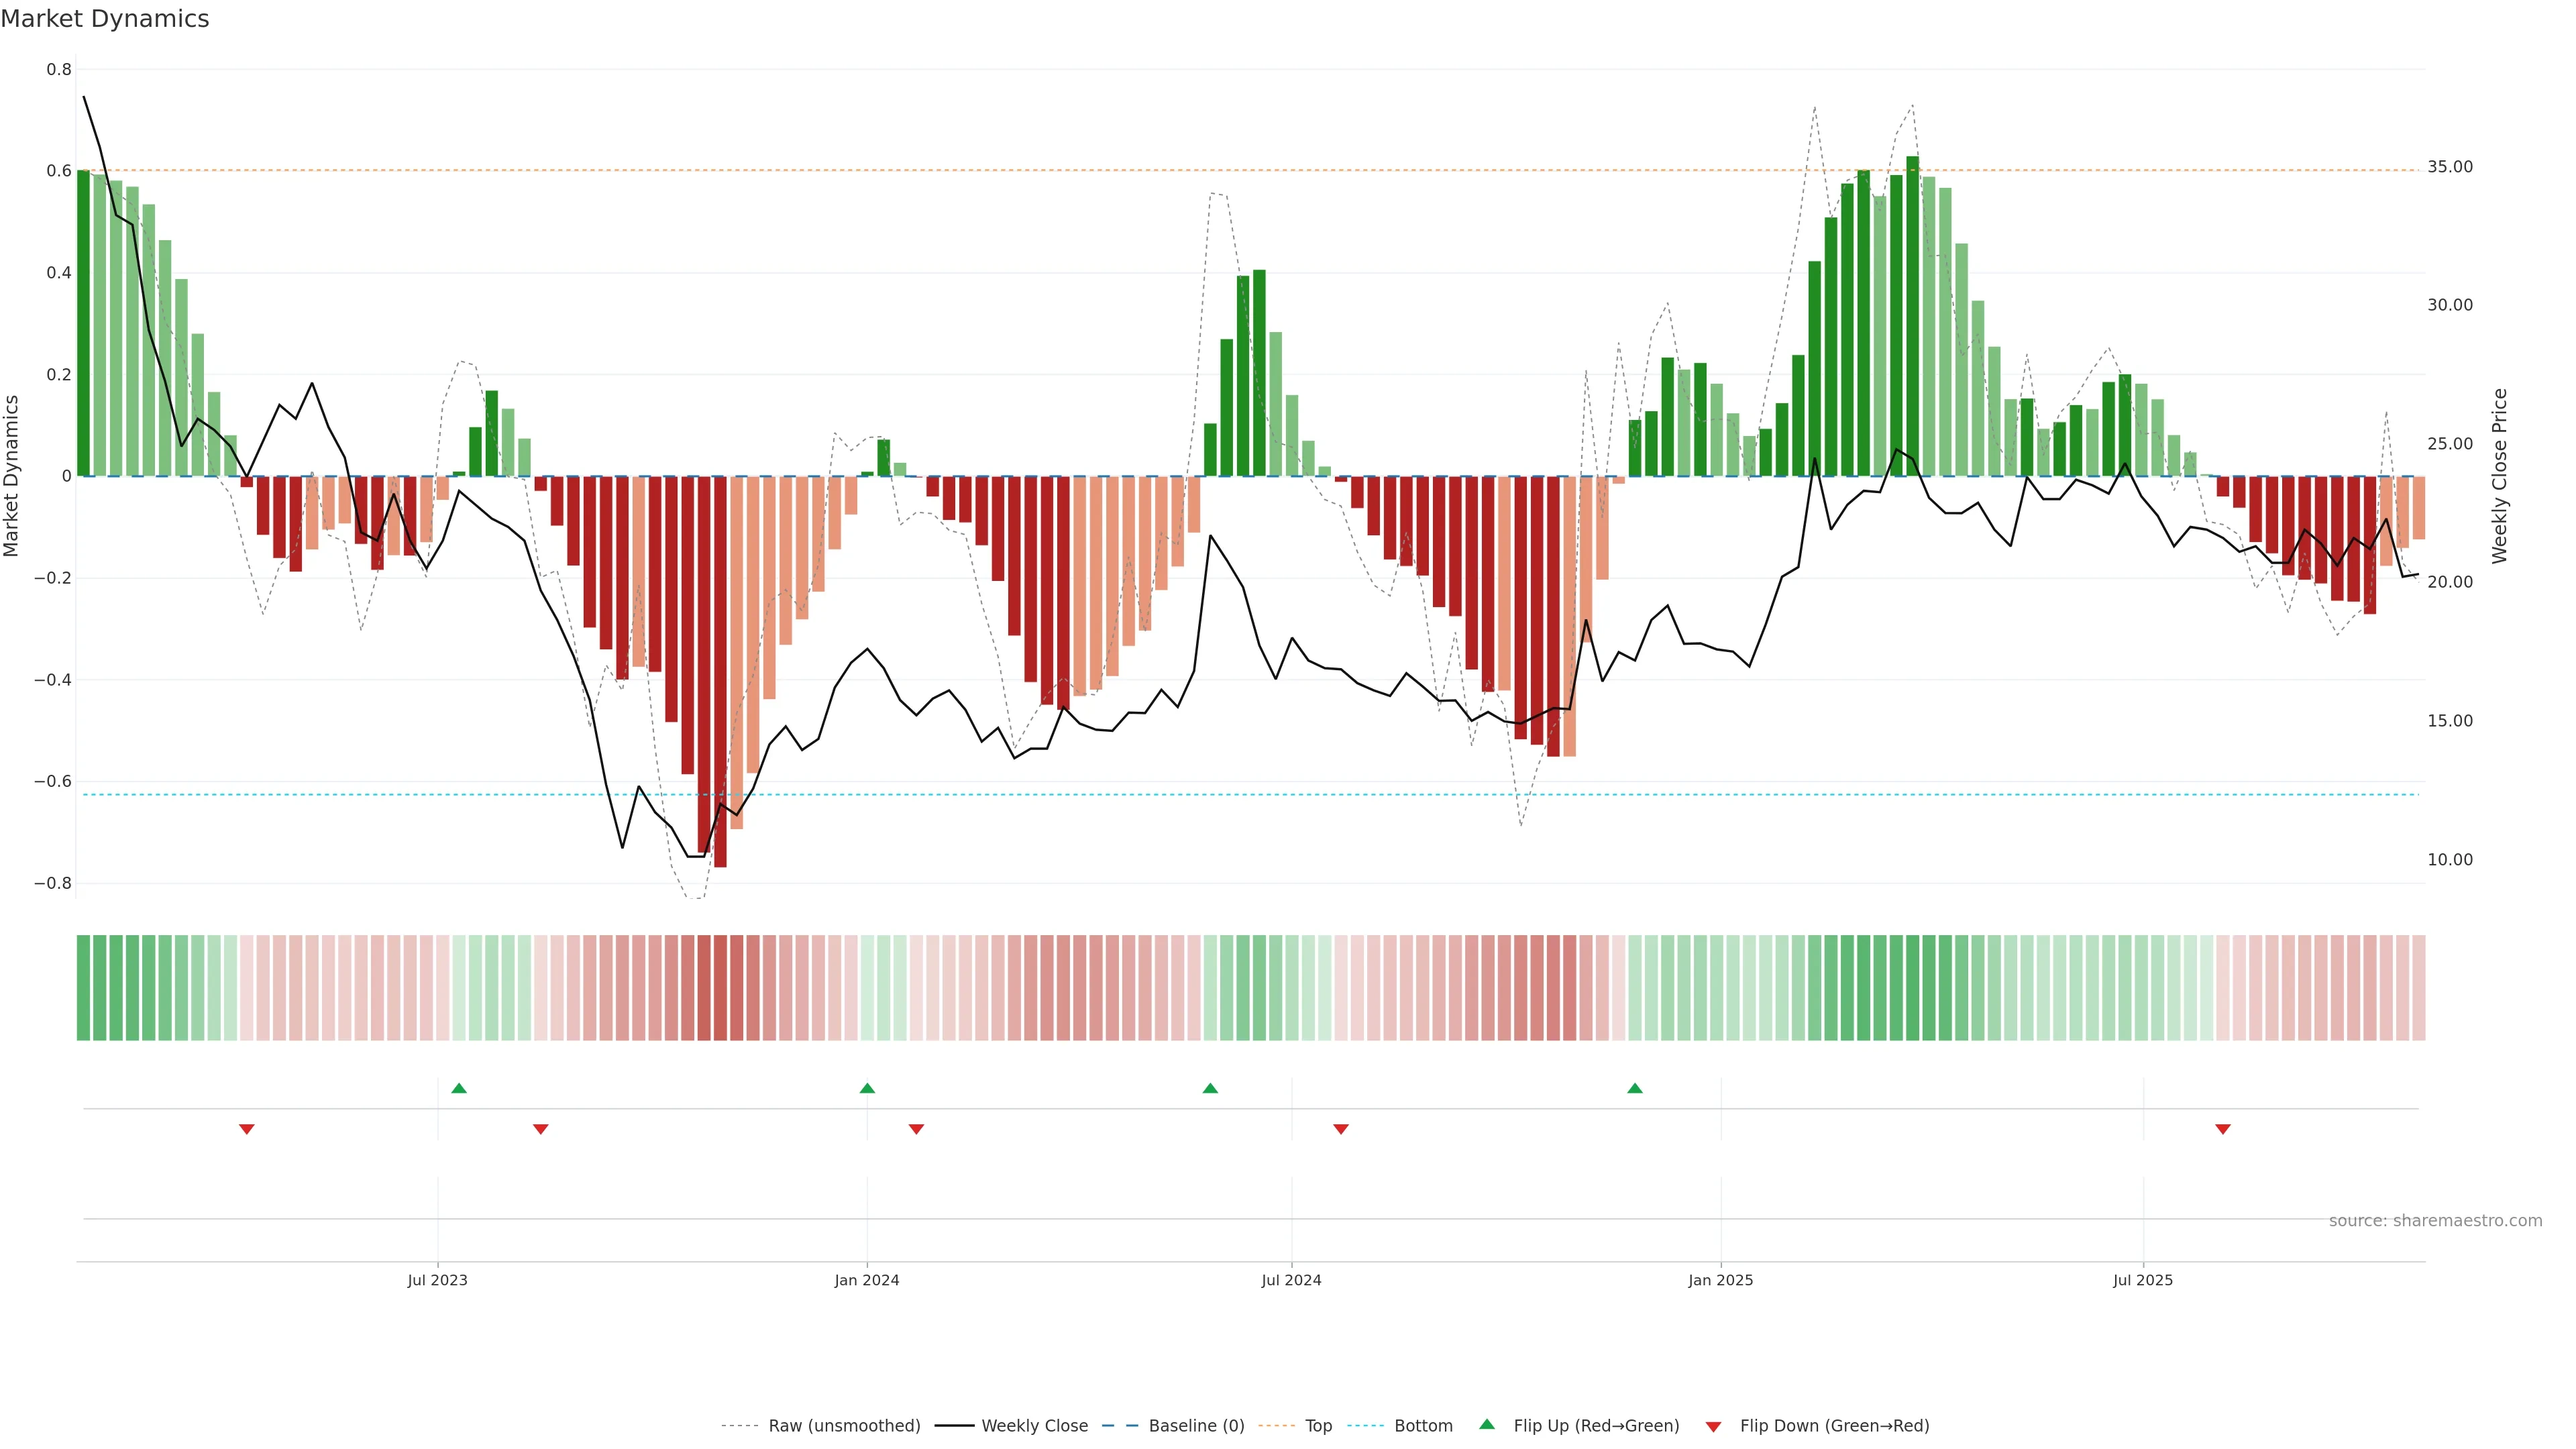Screen dimensions: 2576x1449
Task: Click the green flip-up marker before Jan 2025
Action: 1635,1088
